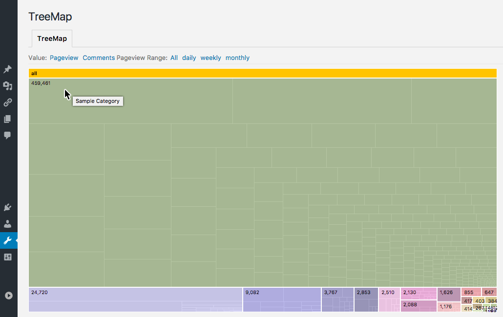Set pageview range to All
The width and height of the screenshot is (503, 317).
(174, 58)
